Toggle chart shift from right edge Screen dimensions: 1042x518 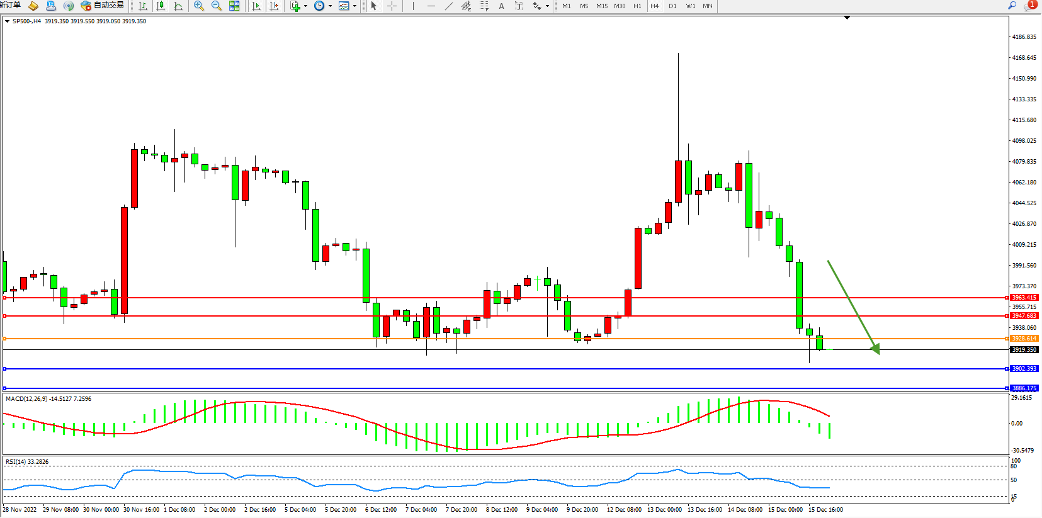pos(274,6)
